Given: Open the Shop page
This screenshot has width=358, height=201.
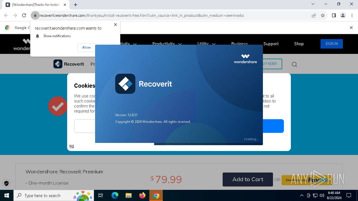Looking at the screenshot, I should (x=299, y=44).
